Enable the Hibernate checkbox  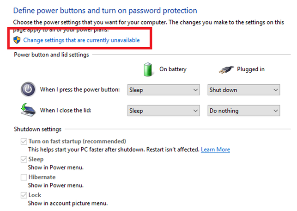(24, 177)
